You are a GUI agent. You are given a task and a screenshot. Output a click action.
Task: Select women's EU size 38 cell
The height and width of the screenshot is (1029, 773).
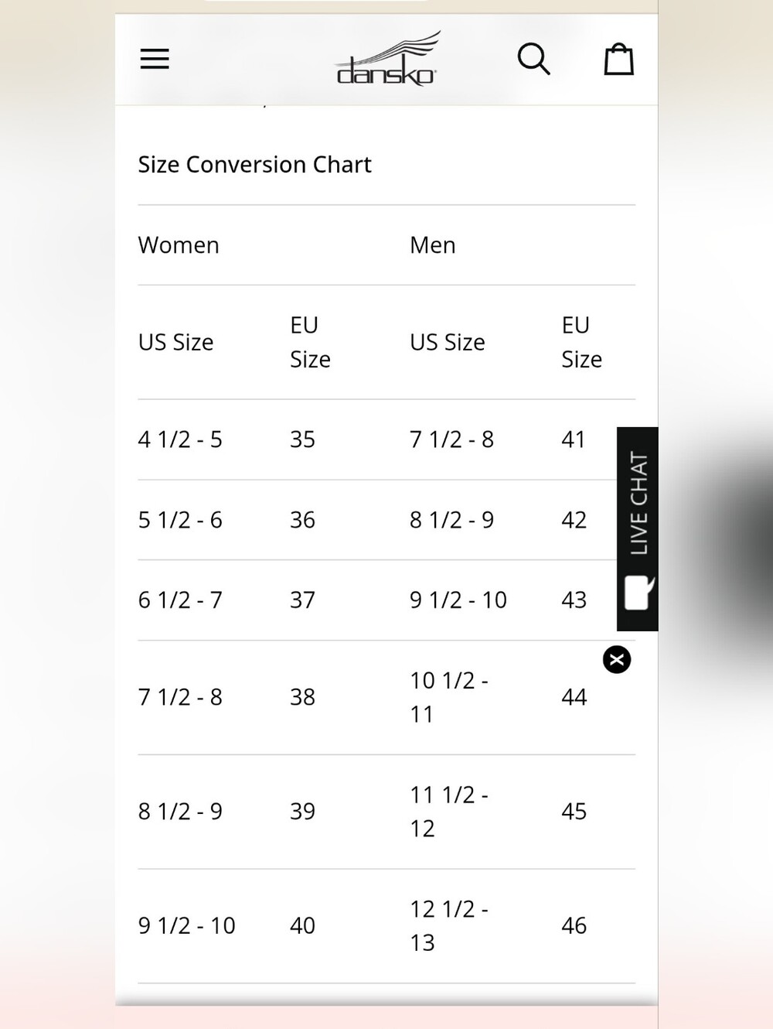[302, 697]
